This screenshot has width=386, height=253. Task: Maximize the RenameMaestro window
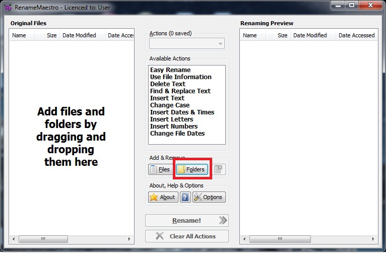[x=352, y=5]
